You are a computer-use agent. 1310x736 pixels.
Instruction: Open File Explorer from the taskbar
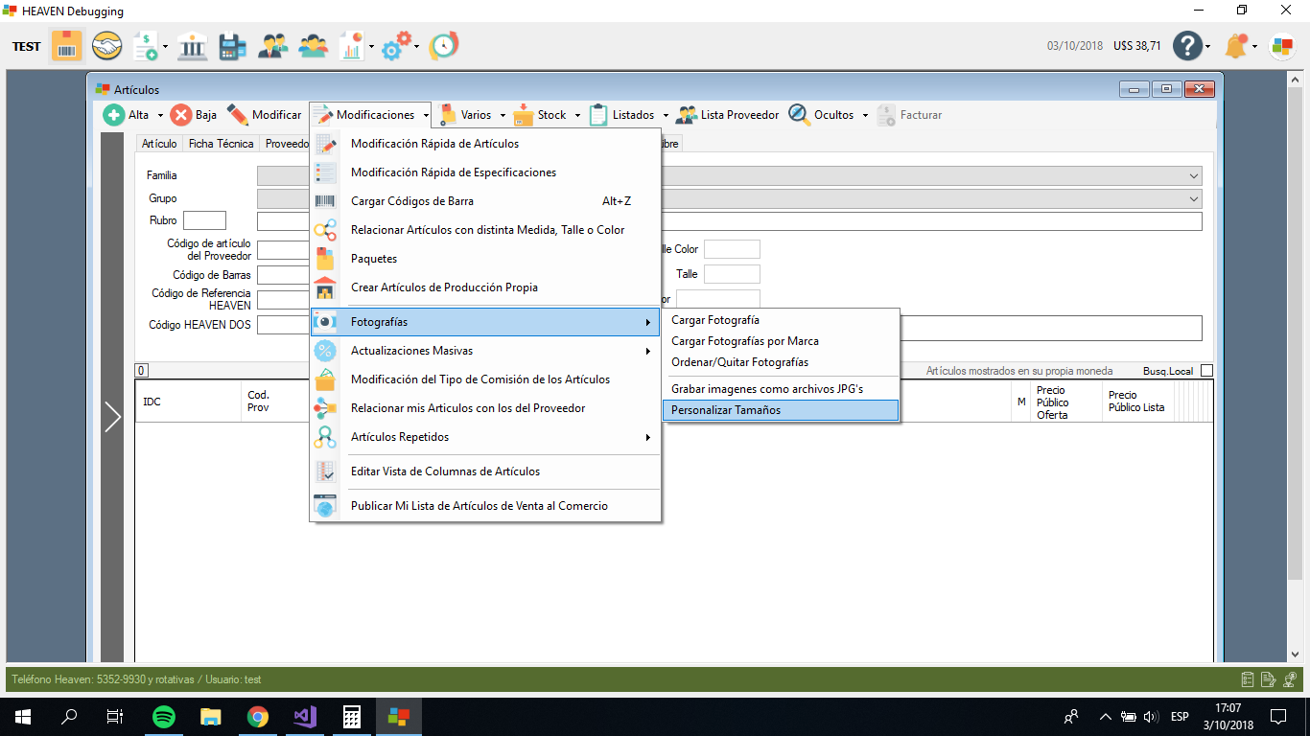pos(211,717)
